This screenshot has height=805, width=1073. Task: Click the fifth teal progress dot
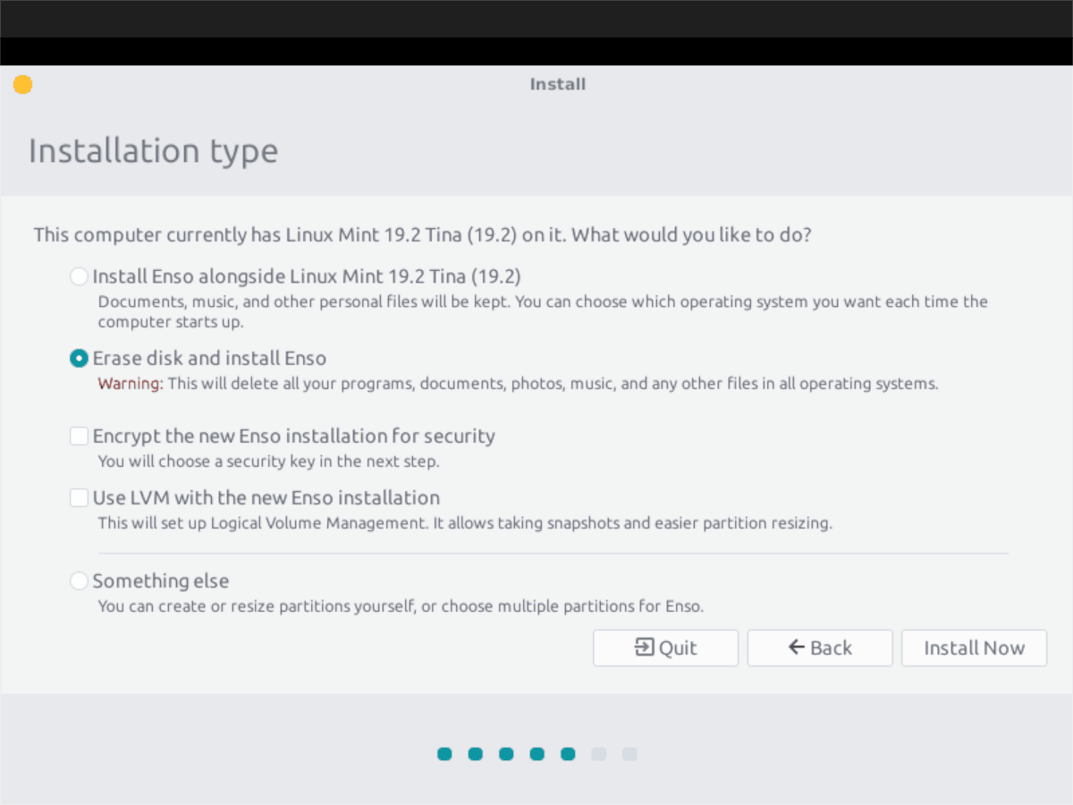click(568, 754)
